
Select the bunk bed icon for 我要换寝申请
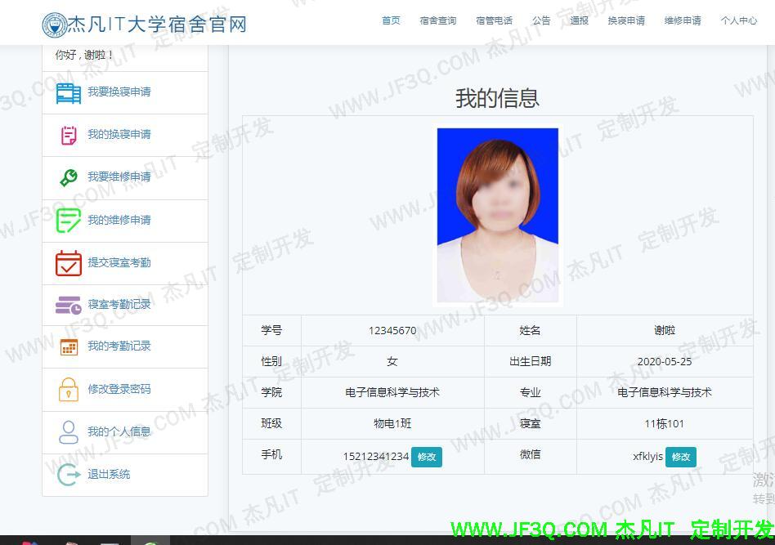[x=69, y=92]
